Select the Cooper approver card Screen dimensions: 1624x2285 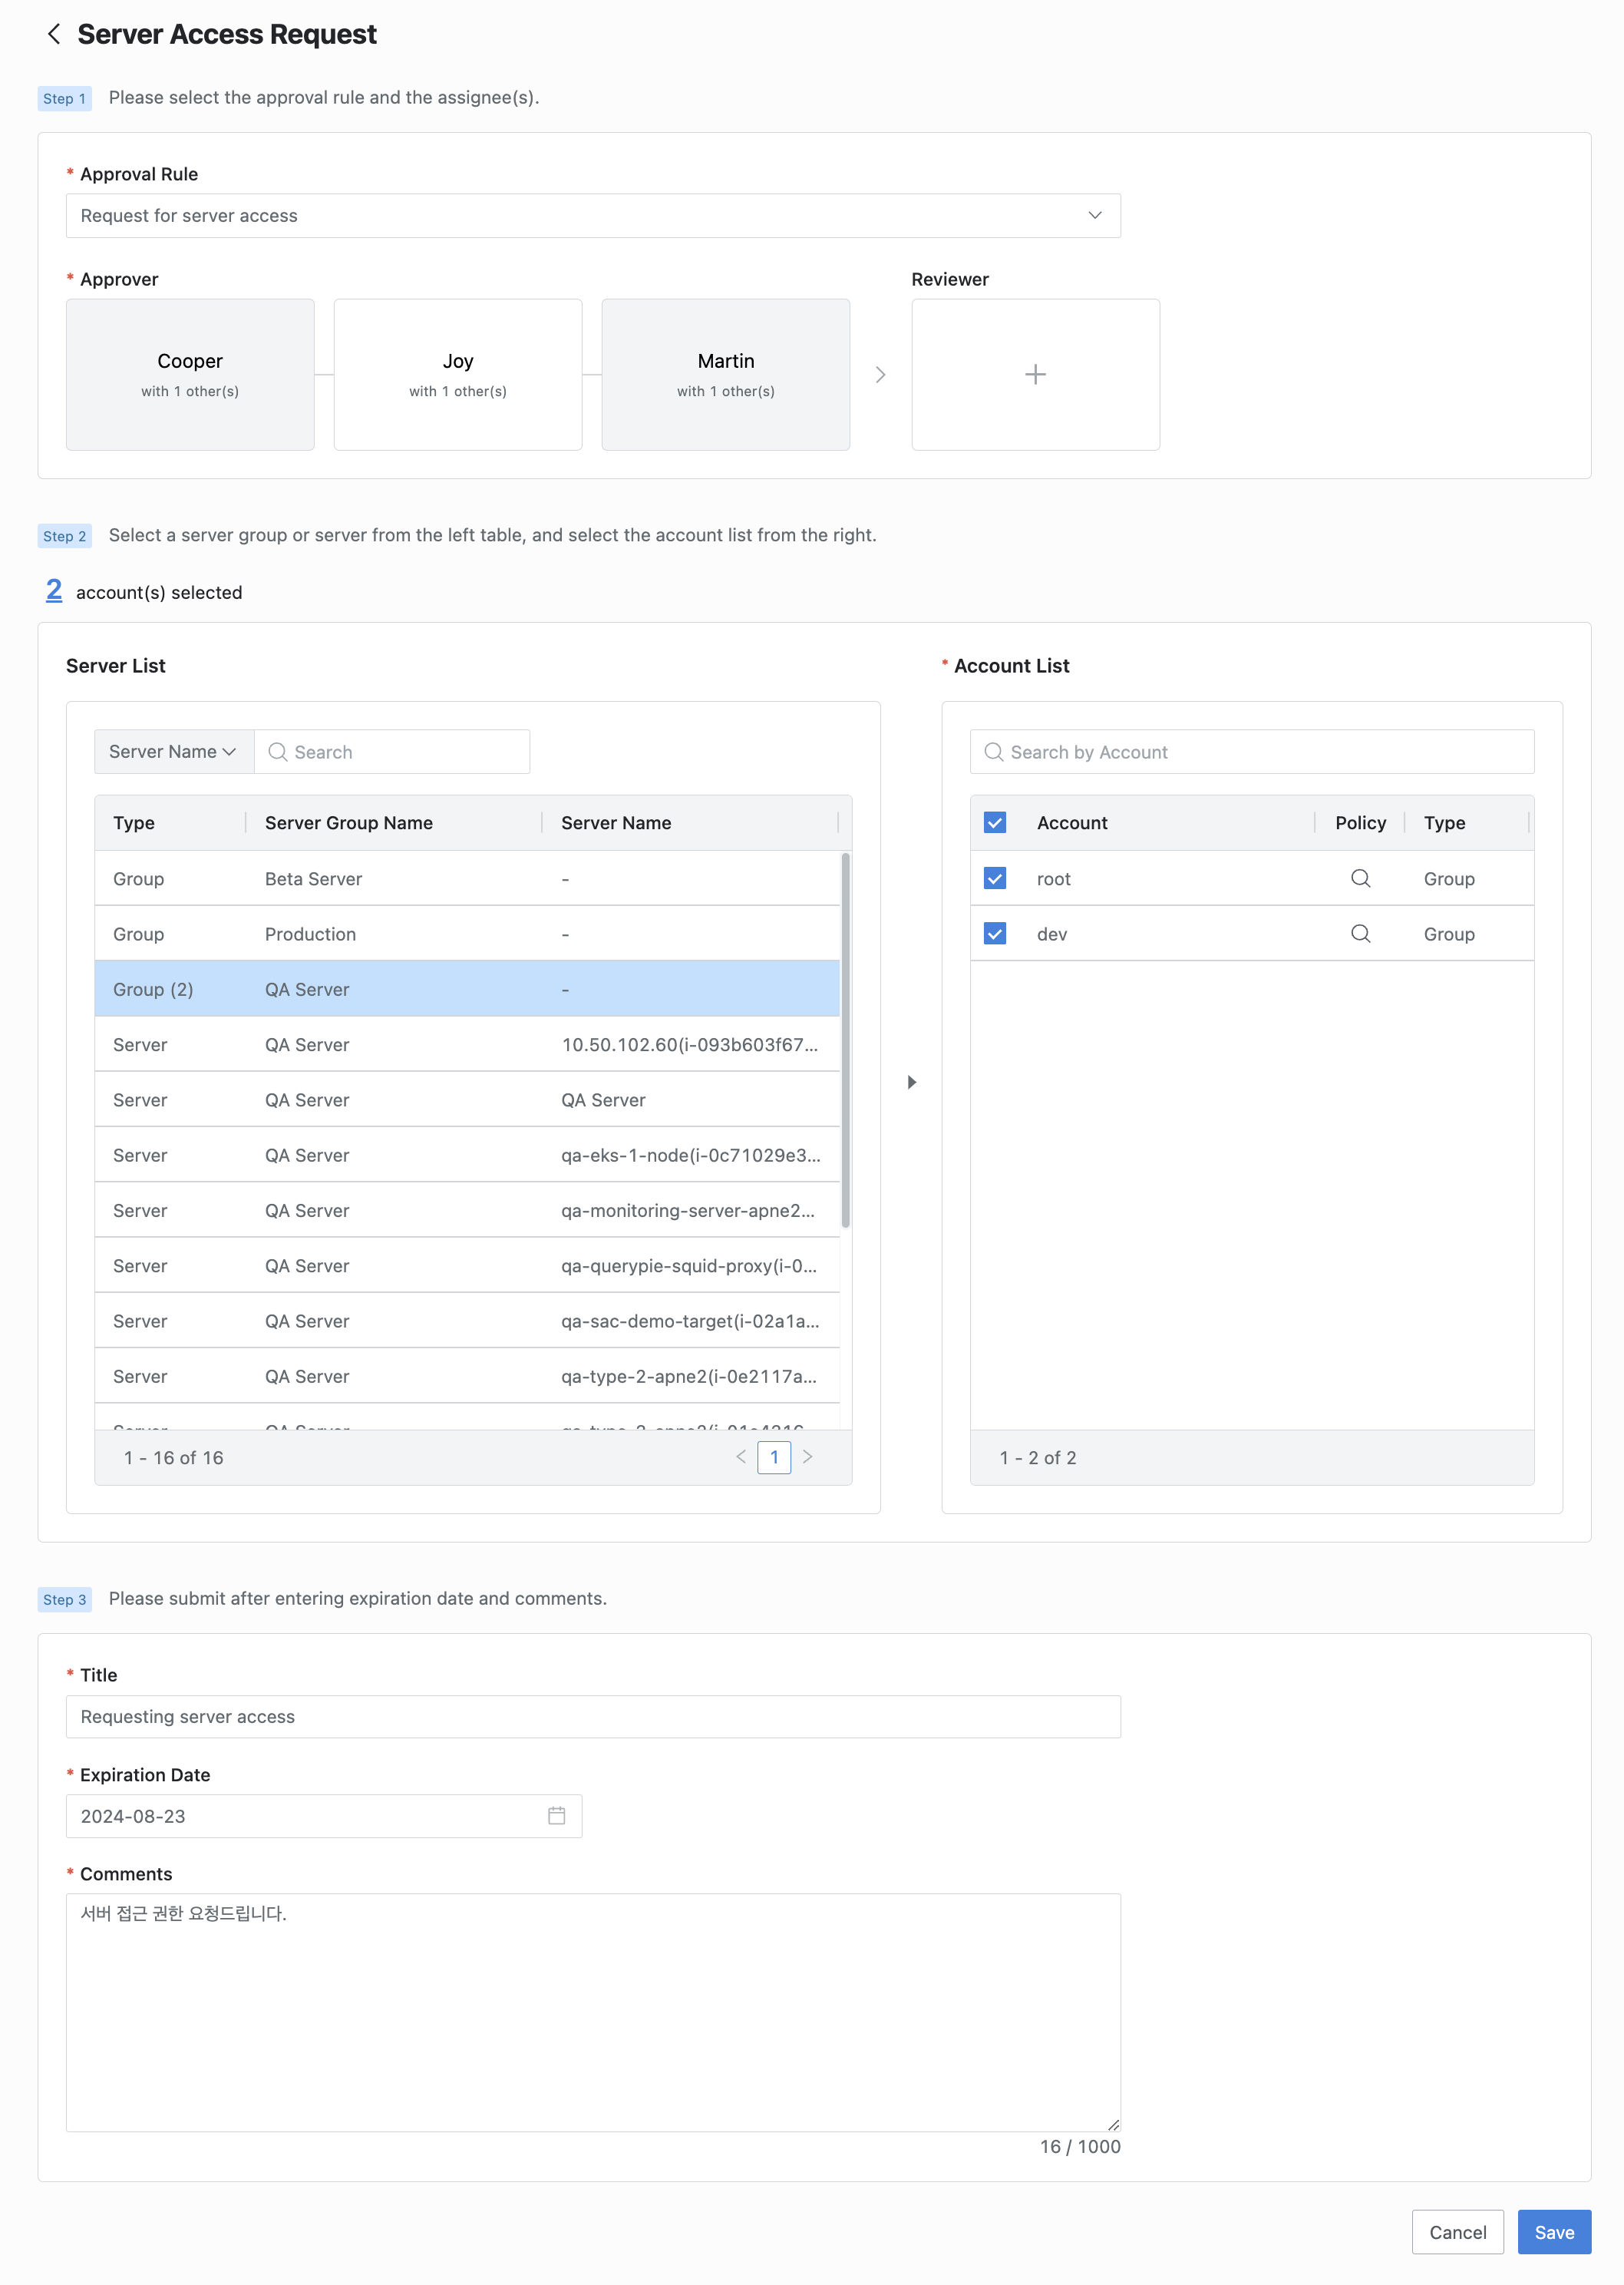click(190, 374)
